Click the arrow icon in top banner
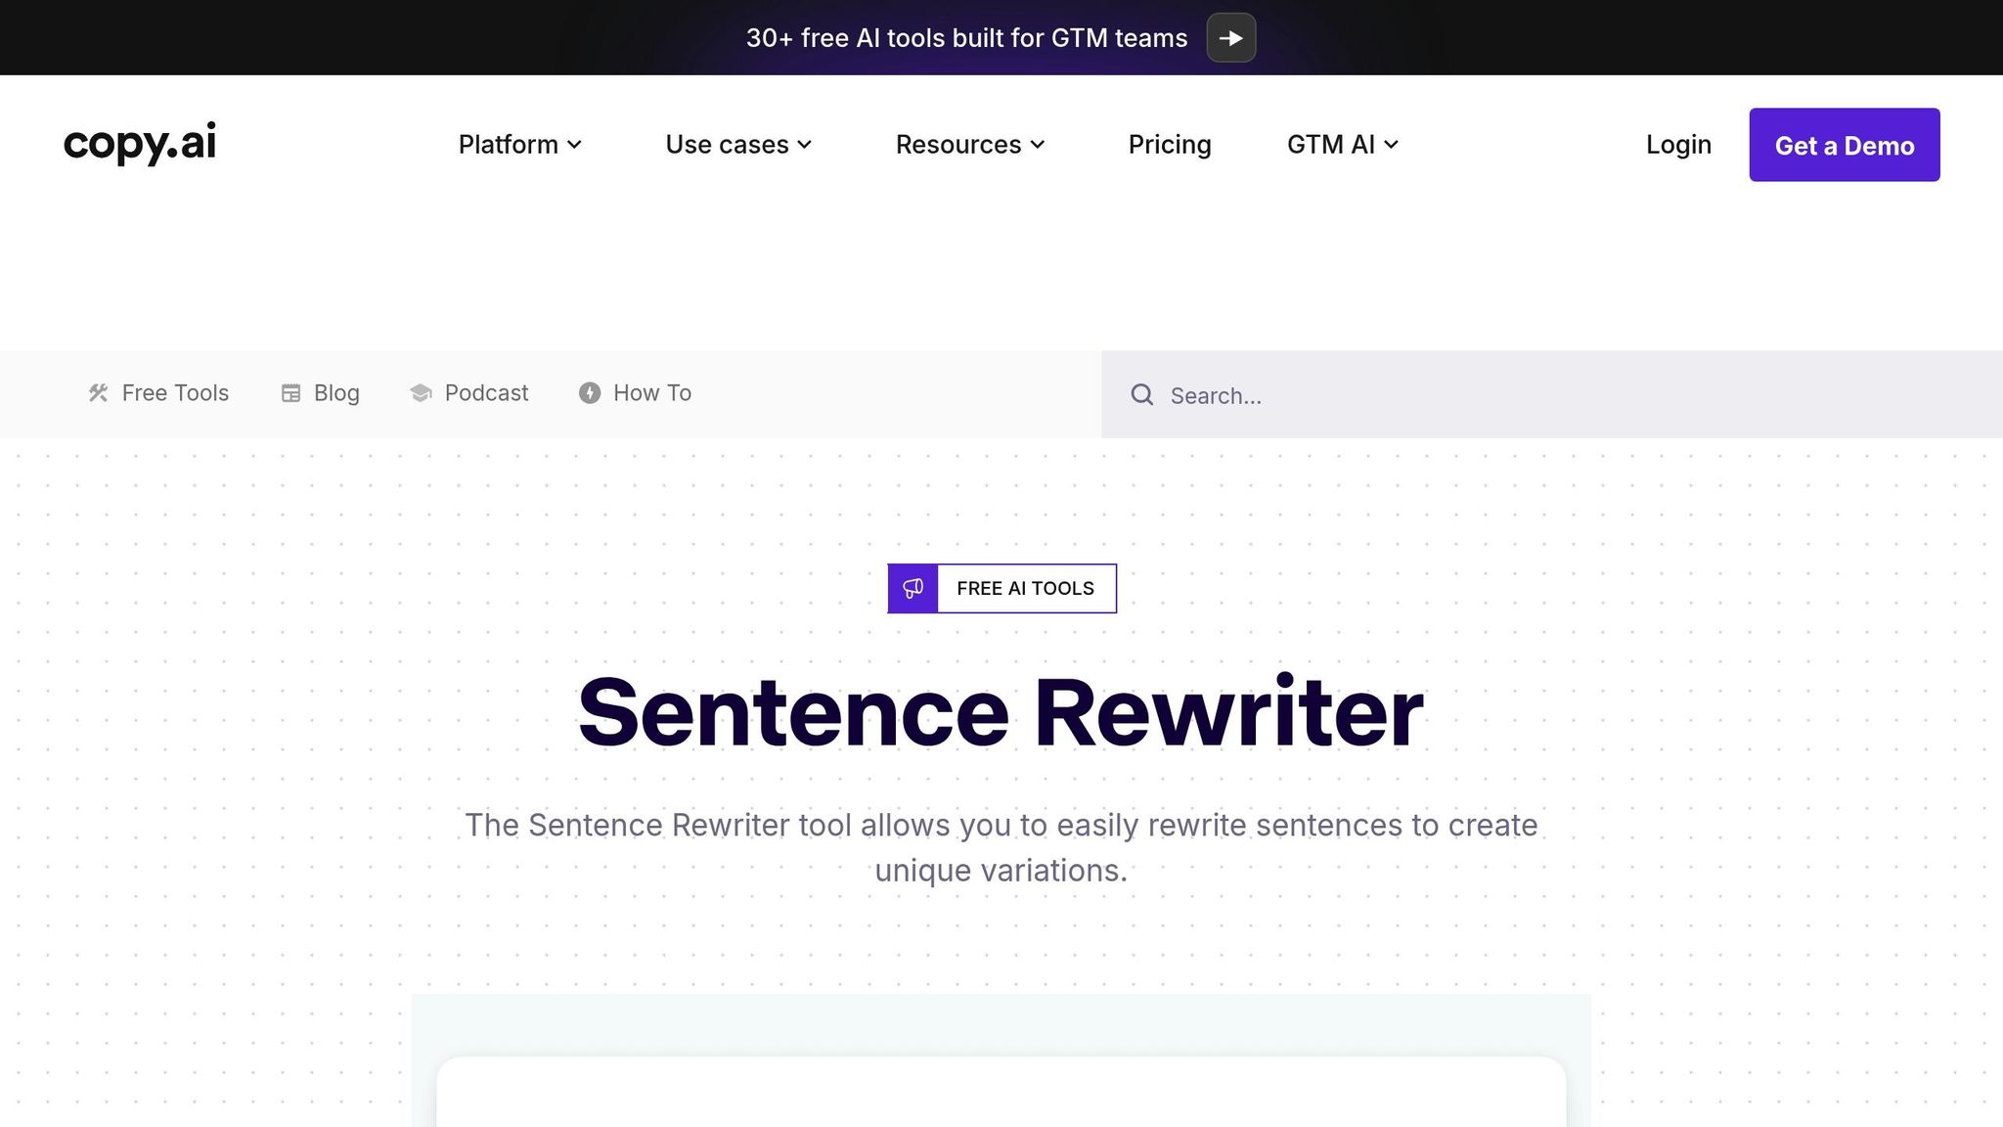 click(x=1230, y=38)
